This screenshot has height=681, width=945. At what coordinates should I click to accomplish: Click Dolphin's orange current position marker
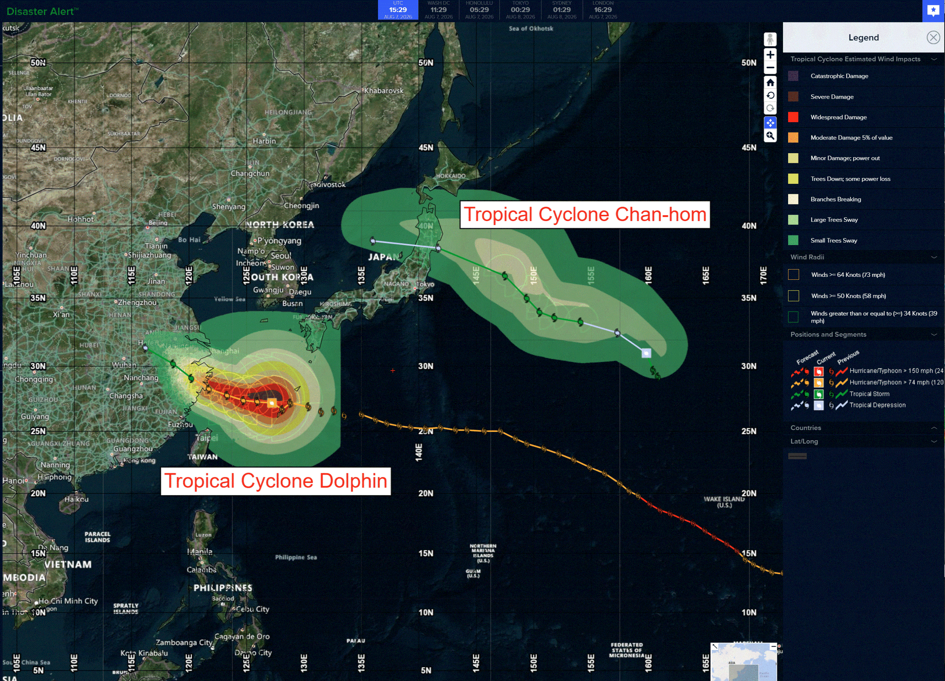click(x=272, y=403)
